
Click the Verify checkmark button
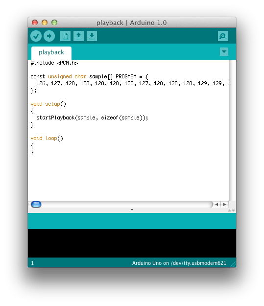36,36
